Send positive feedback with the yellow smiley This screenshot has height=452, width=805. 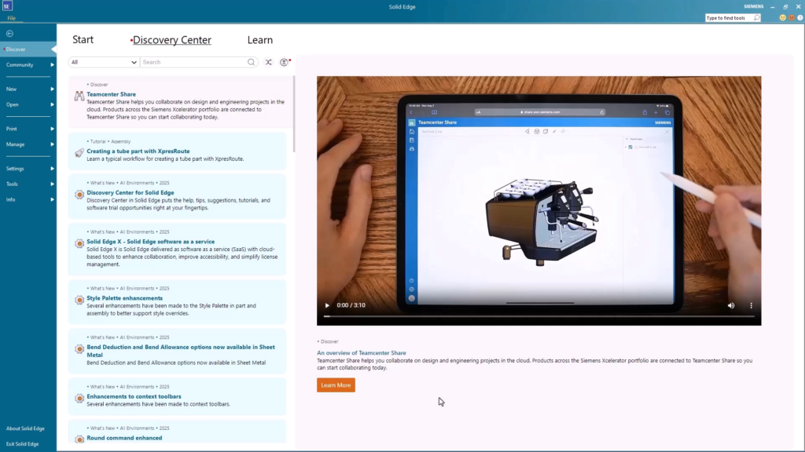[782, 17]
